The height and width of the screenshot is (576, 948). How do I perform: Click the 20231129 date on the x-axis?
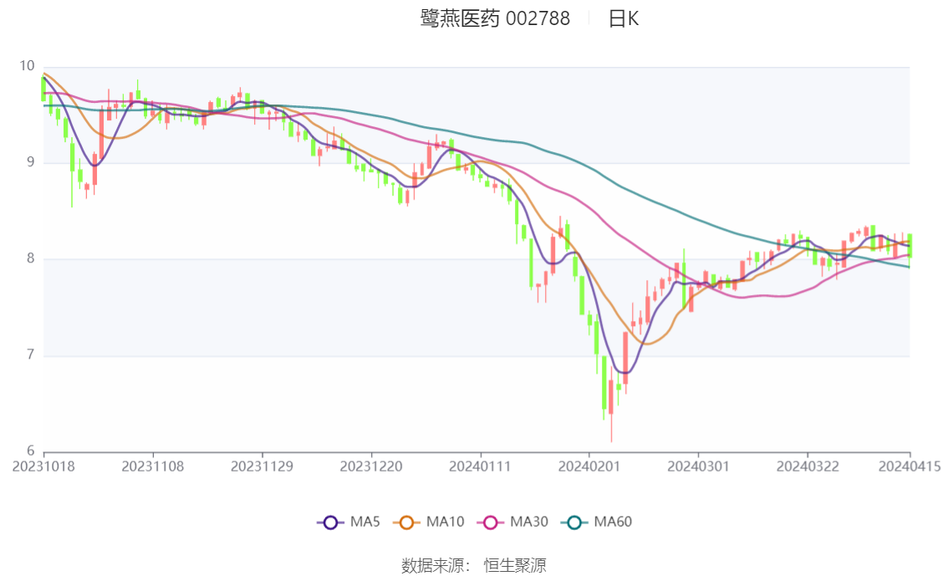262,466
